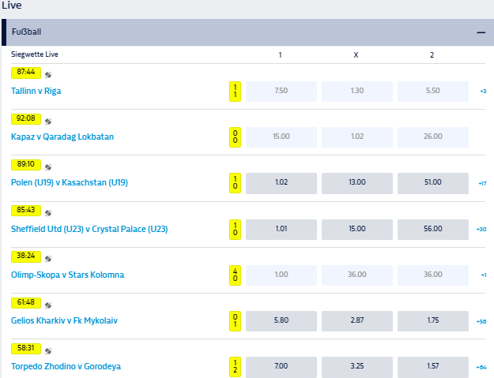
Task: Click the ball icon beside the 92:08 timer
Action: (x=48, y=122)
